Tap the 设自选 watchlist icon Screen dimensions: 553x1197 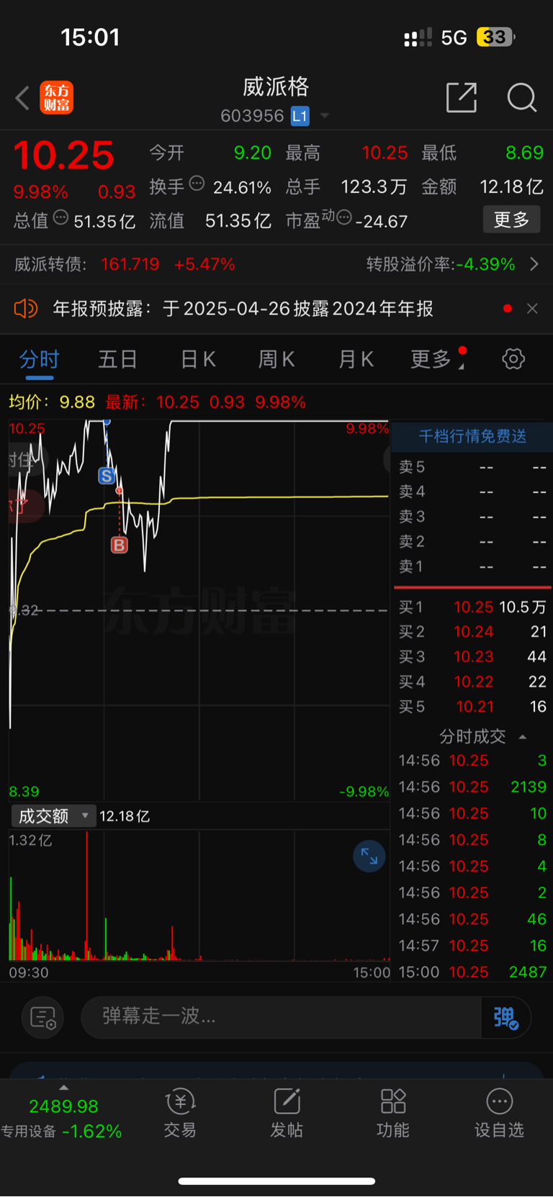(x=499, y=1113)
